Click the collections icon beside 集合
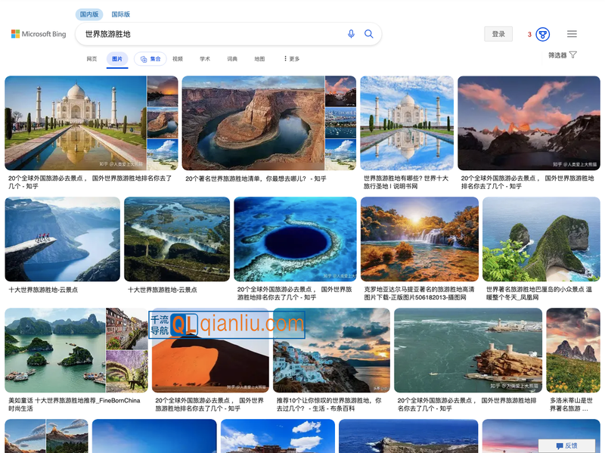The width and height of the screenshot is (605, 453). [144, 58]
